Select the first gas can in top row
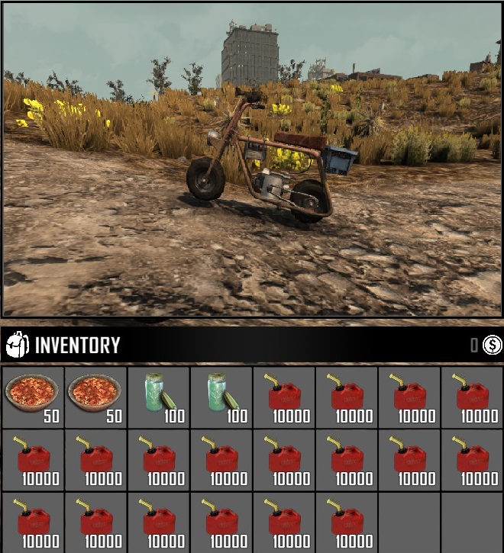504x553 pixels. coord(284,397)
